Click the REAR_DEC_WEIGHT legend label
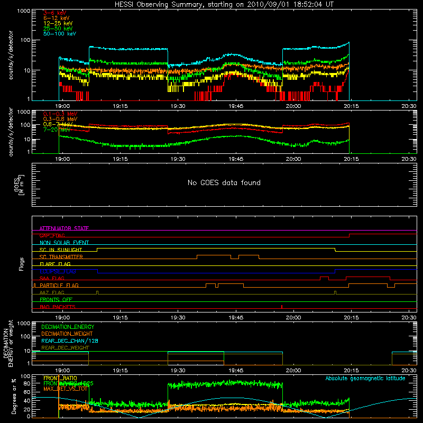 [65, 348]
